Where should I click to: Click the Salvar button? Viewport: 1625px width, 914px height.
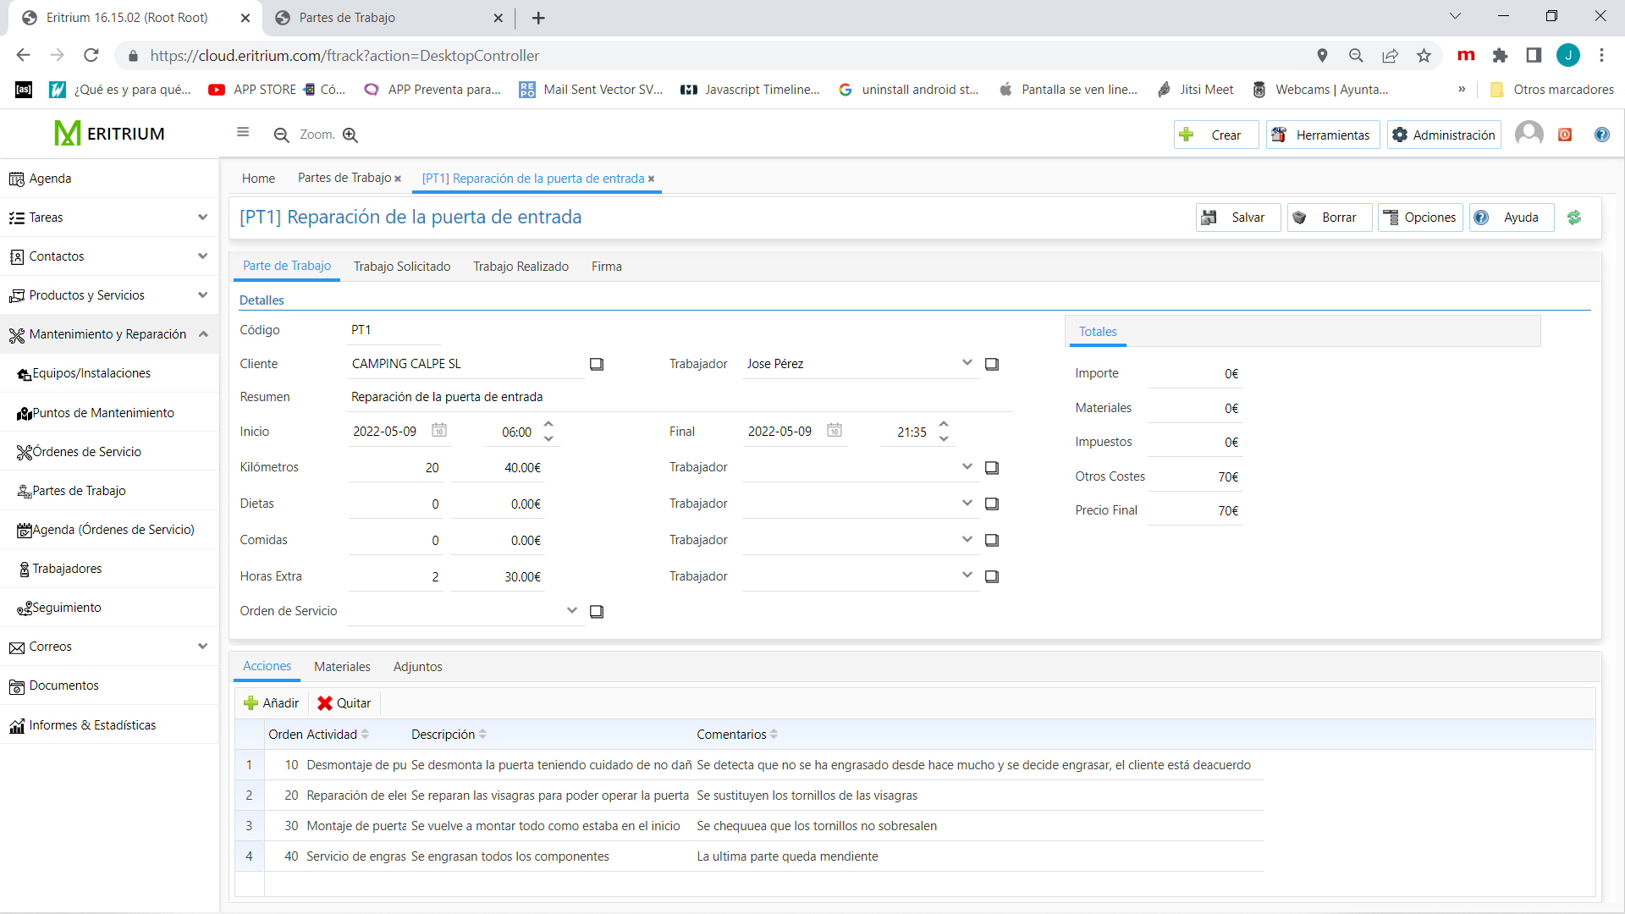coord(1238,217)
